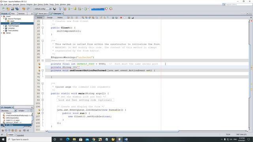Click the Type here to search box

(x=29, y=139)
